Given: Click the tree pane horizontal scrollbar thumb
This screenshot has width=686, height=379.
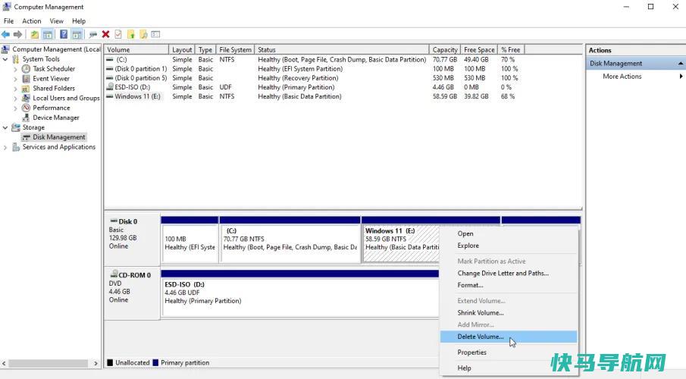Looking at the screenshot, I should (x=48, y=363).
